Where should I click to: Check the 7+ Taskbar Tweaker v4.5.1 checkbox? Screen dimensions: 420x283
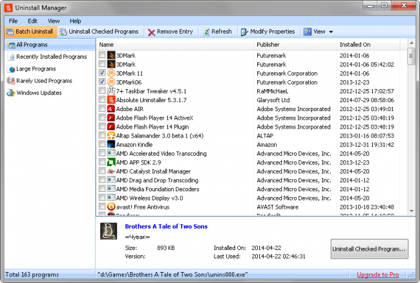pos(102,90)
